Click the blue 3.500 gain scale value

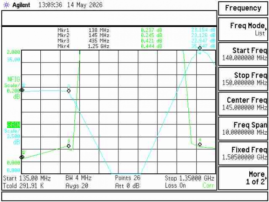pos(13,136)
